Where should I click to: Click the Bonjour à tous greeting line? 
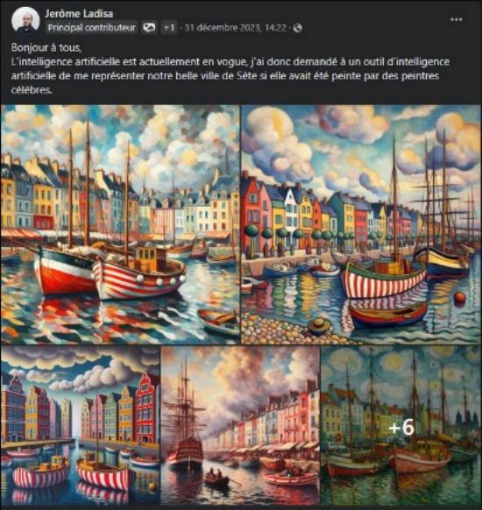pyautogui.click(x=46, y=47)
